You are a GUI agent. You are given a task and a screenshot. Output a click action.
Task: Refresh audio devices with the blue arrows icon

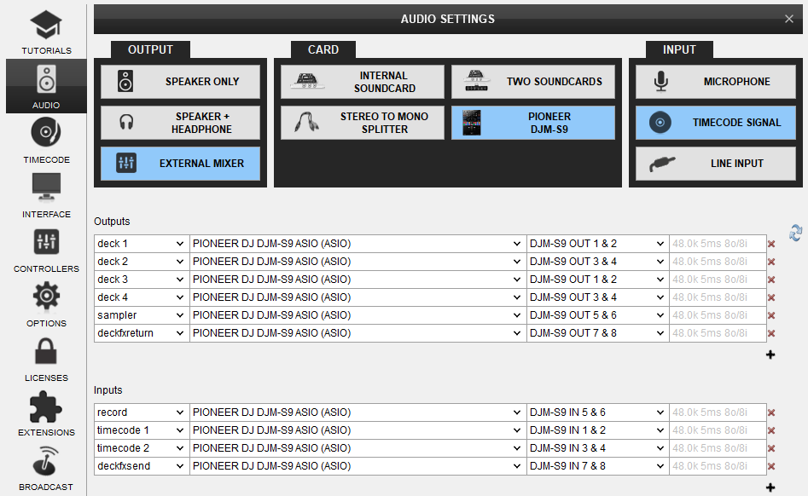pyautogui.click(x=795, y=233)
